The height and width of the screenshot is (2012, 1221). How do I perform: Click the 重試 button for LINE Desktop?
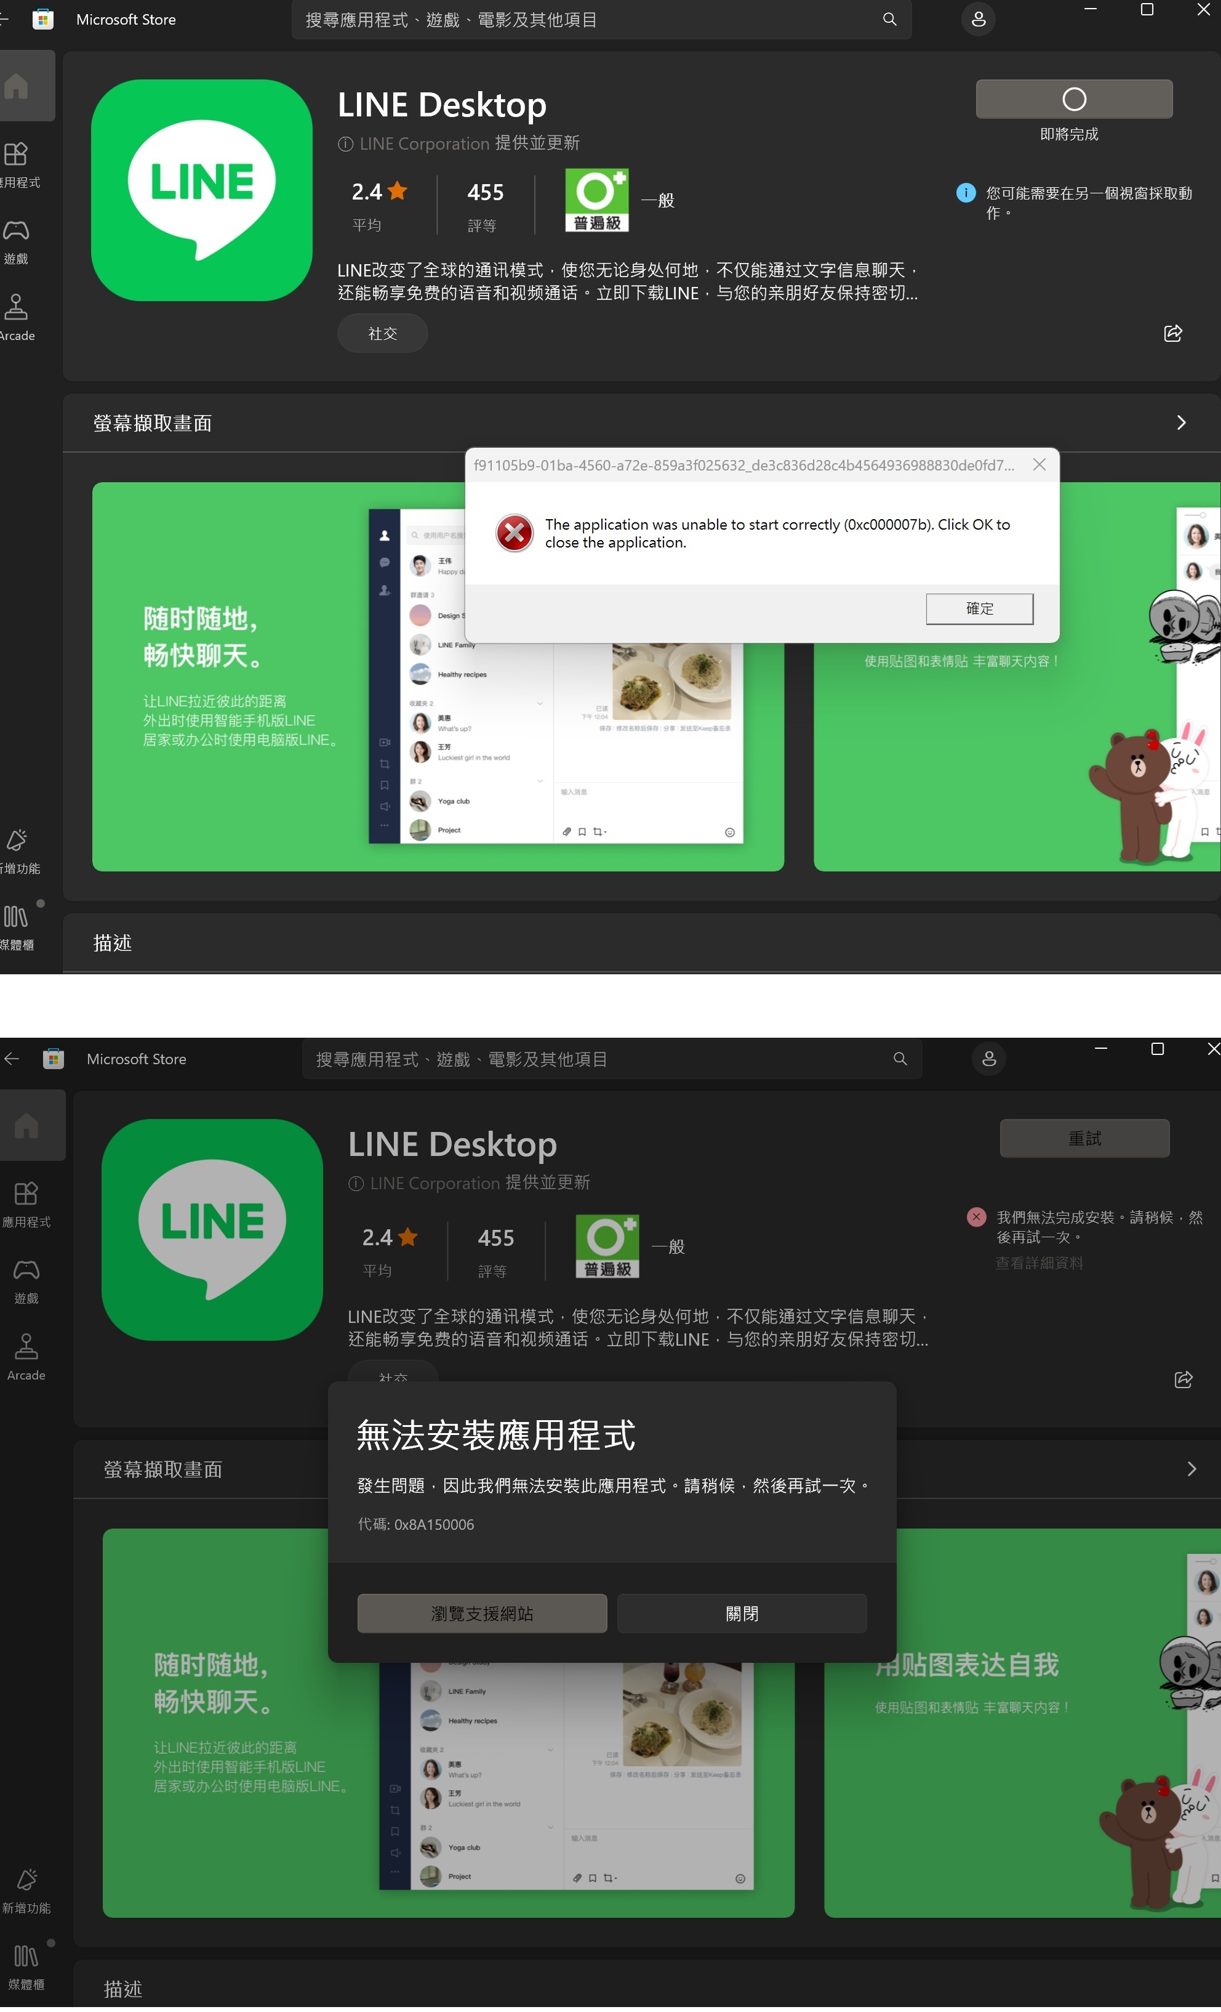click(x=1084, y=1138)
